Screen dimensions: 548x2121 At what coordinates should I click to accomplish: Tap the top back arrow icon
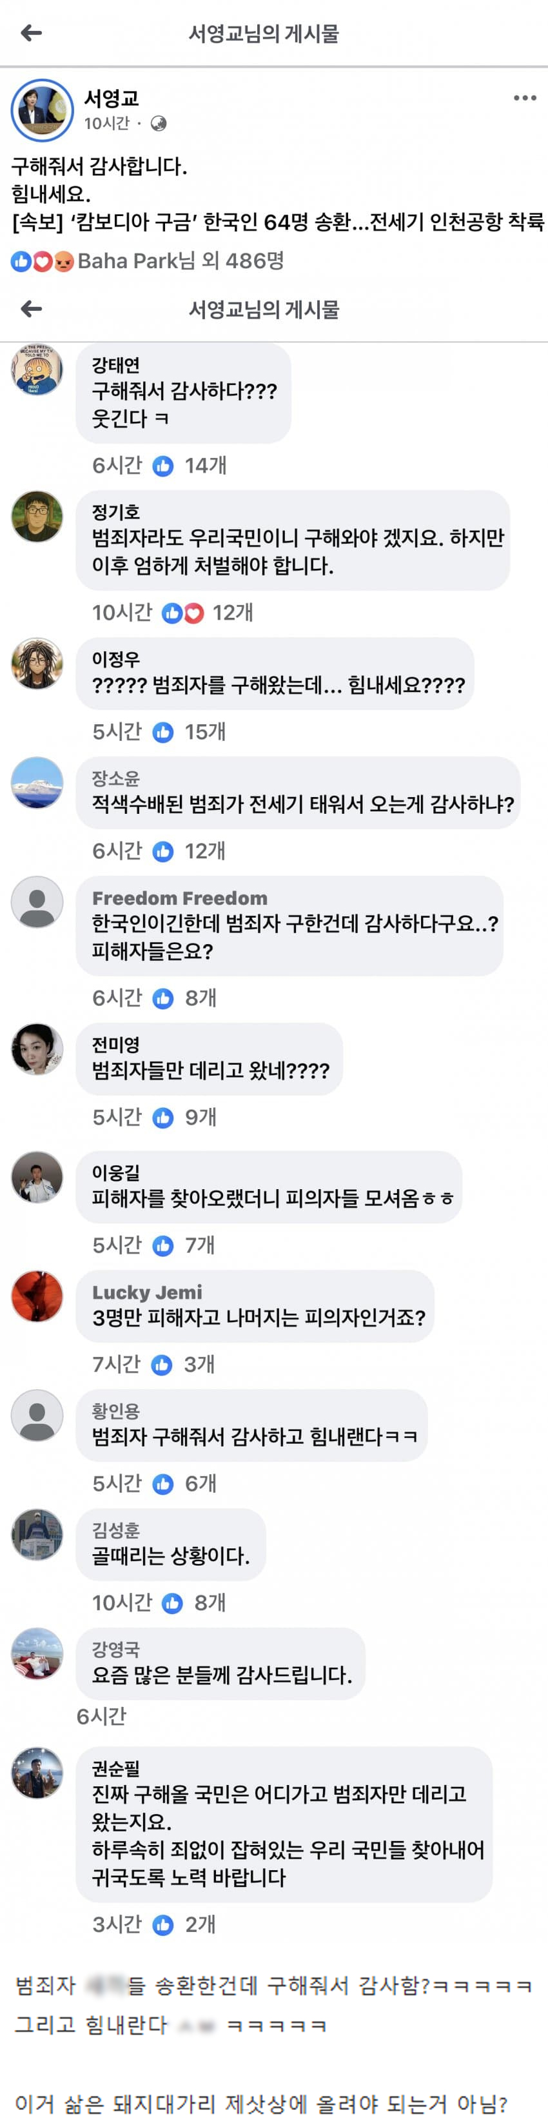click(x=31, y=33)
